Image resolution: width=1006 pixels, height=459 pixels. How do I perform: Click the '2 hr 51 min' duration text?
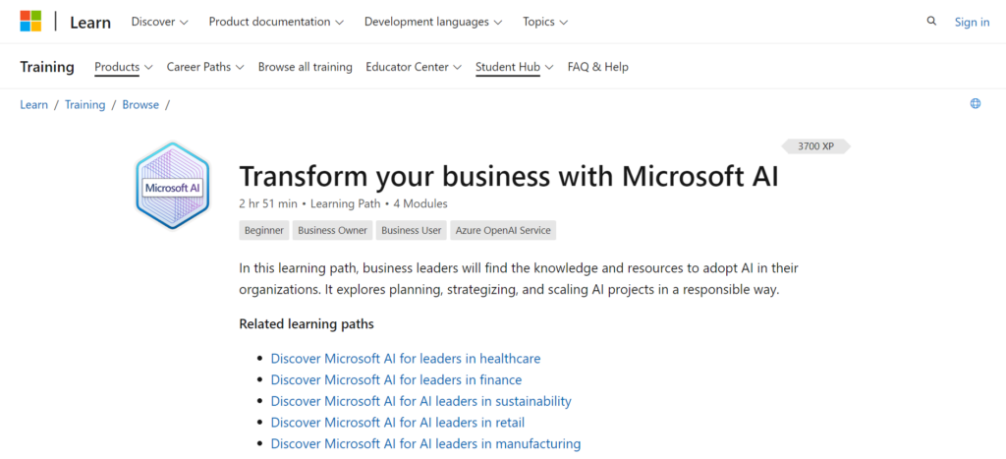click(268, 204)
